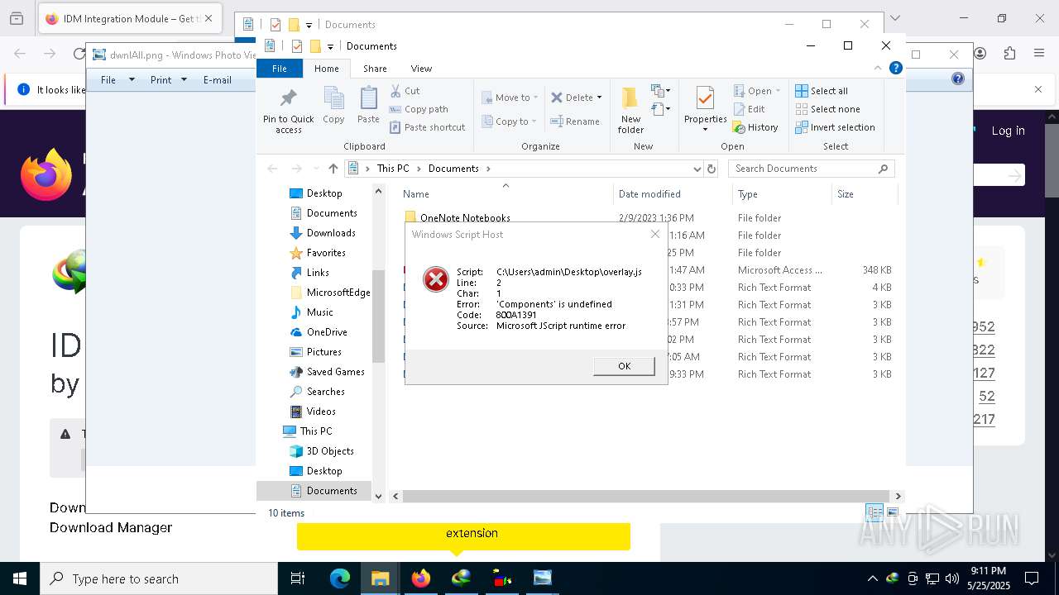Open OneDrive in the navigation pane
The height and width of the screenshot is (595, 1059).
coord(327,332)
